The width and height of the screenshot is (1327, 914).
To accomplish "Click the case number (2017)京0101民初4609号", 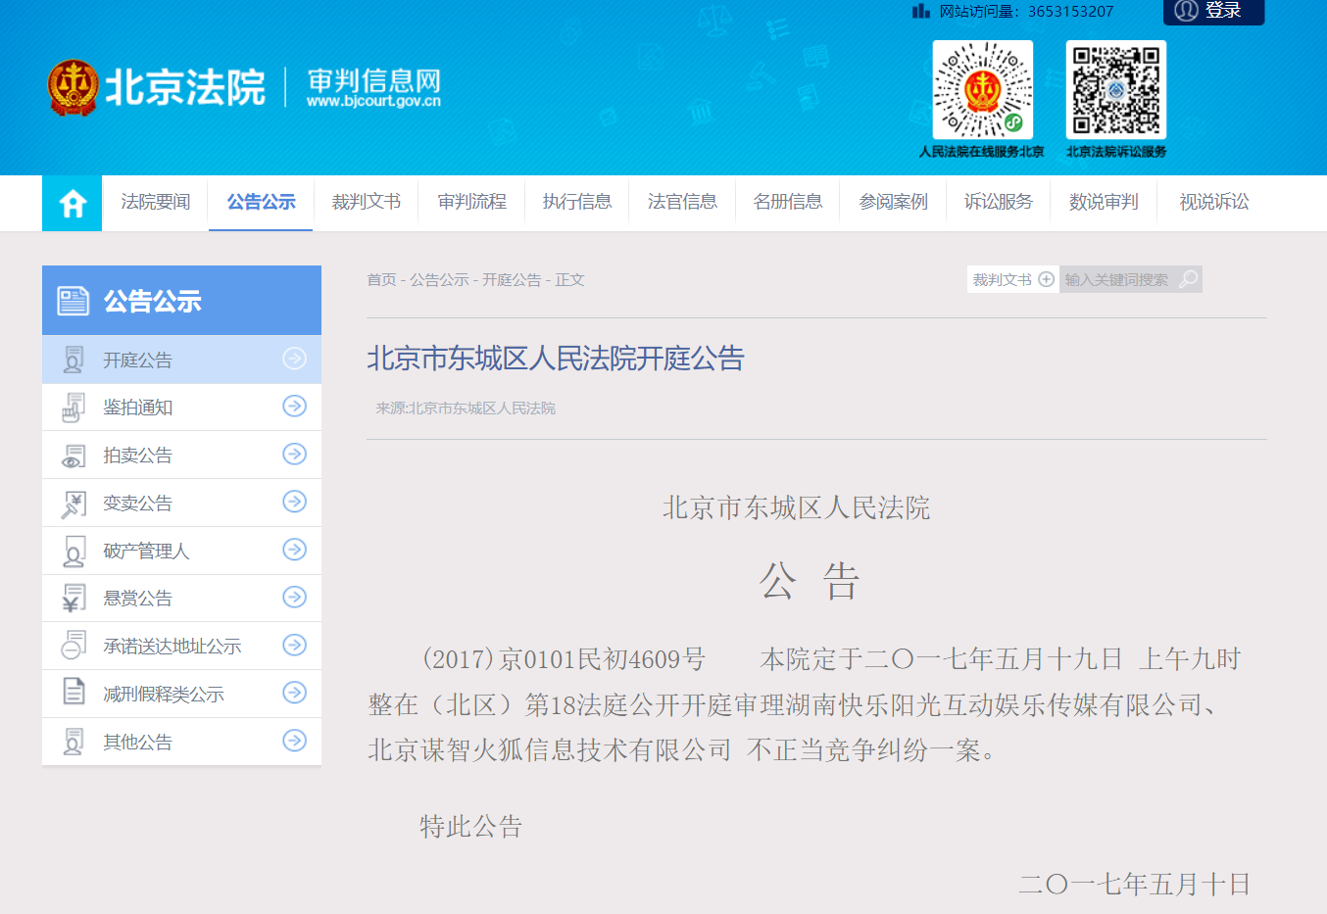I will click(x=564, y=659).
